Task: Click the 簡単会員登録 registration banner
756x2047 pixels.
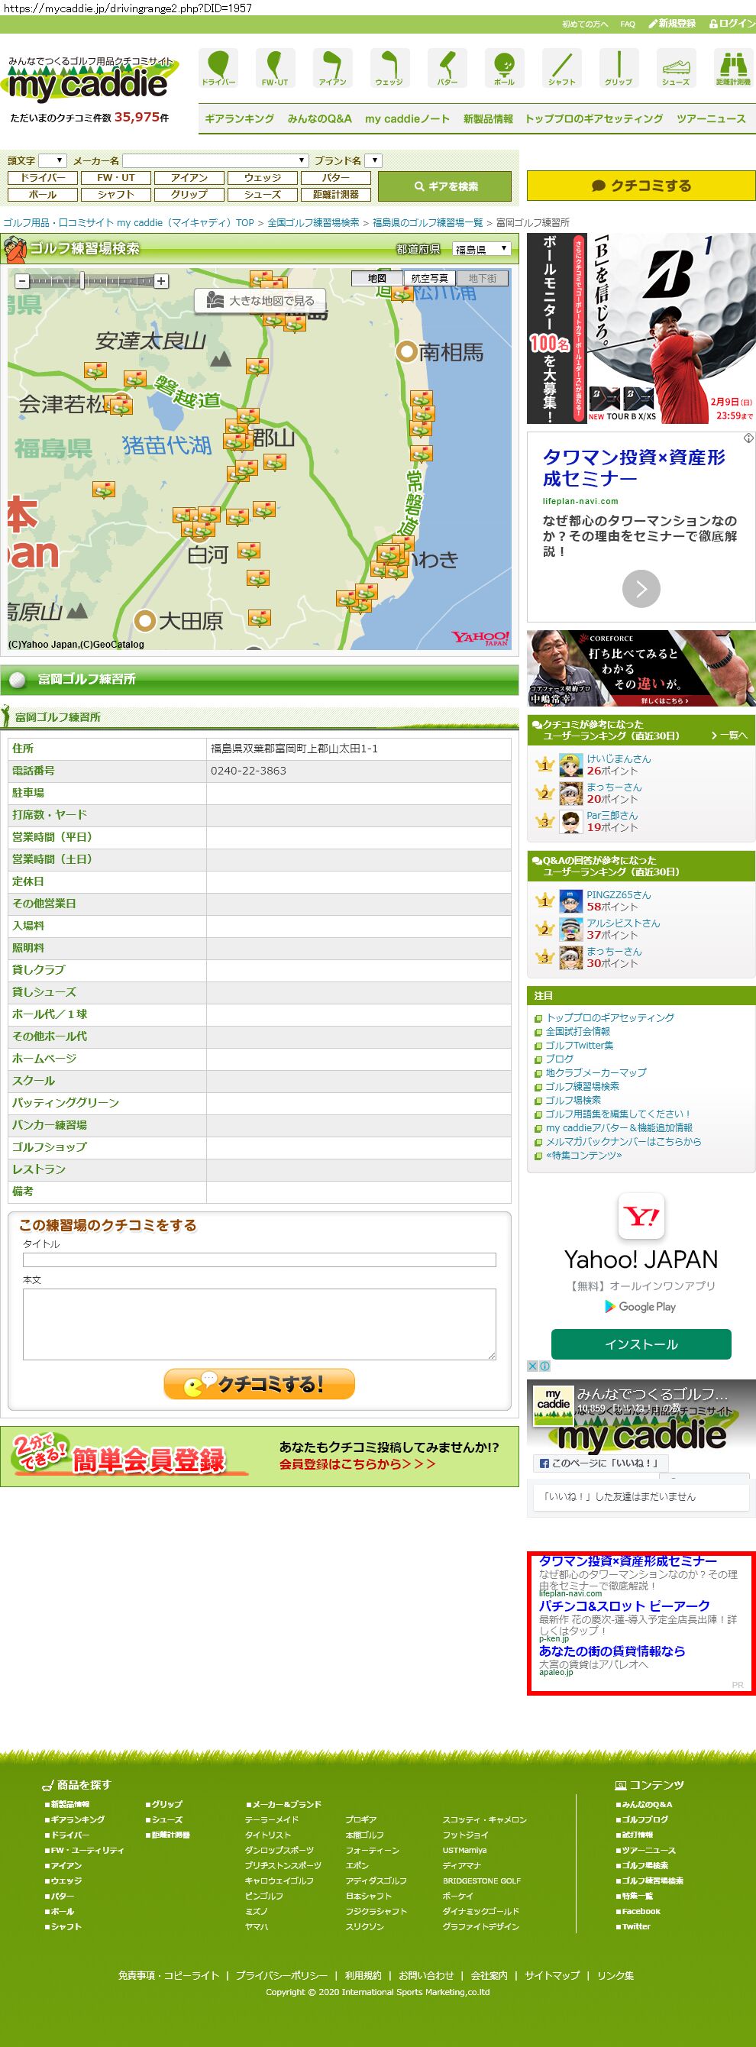Action: (x=259, y=1456)
